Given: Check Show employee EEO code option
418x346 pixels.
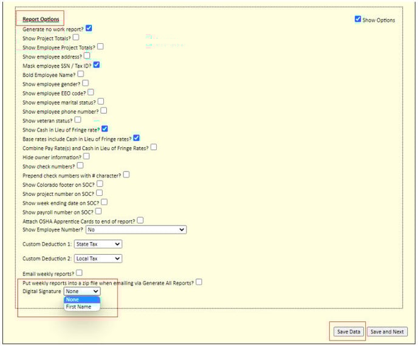Looking at the screenshot, I should pos(91,92).
